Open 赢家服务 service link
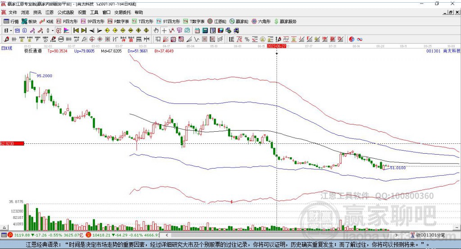 (285, 22)
